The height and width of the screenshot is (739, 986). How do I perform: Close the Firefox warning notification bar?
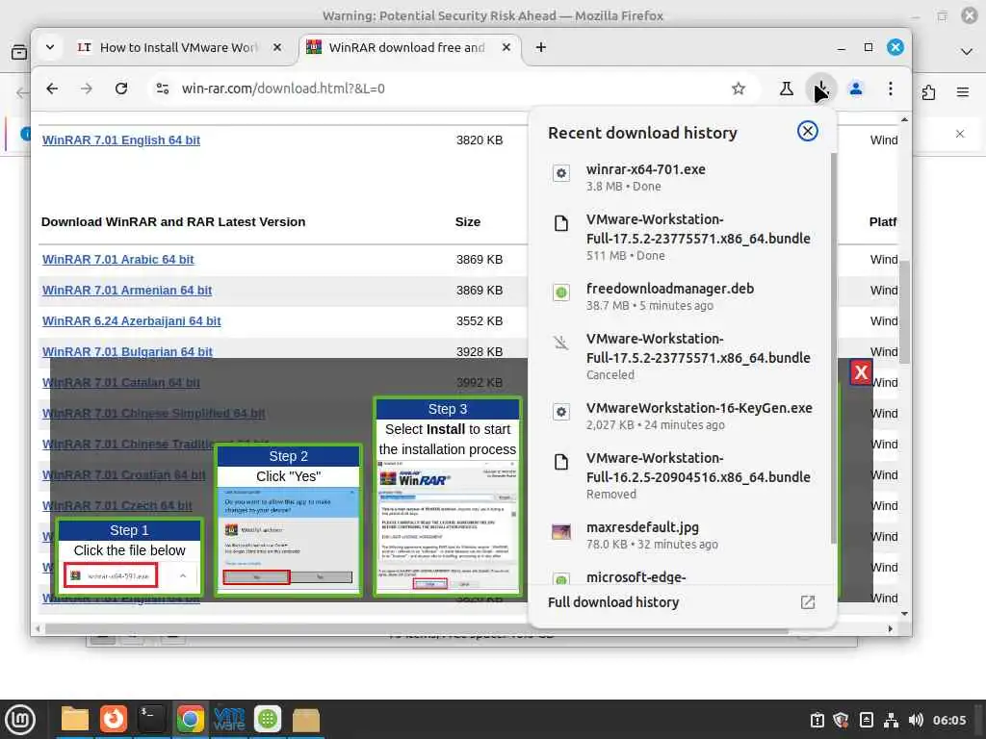[x=960, y=134]
